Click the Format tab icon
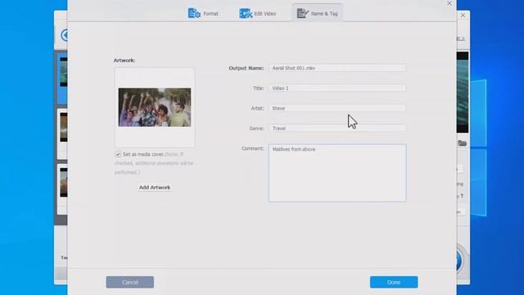 click(x=194, y=13)
